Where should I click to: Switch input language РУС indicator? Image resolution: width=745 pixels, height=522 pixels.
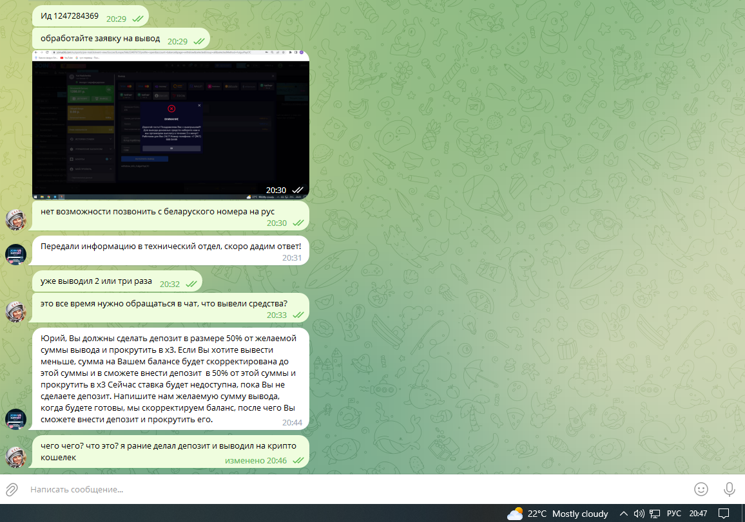point(673,514)
